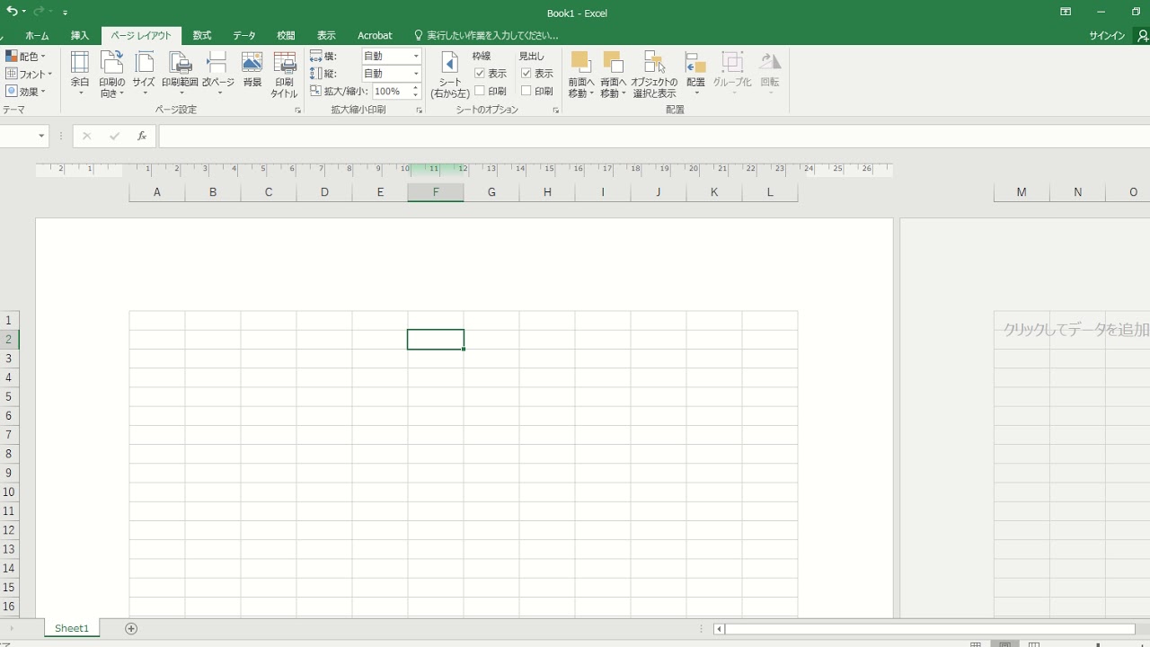Click the 前面へ移動 bring forward icon
The height and width of the screenshot is (647, 1150).
581,62
